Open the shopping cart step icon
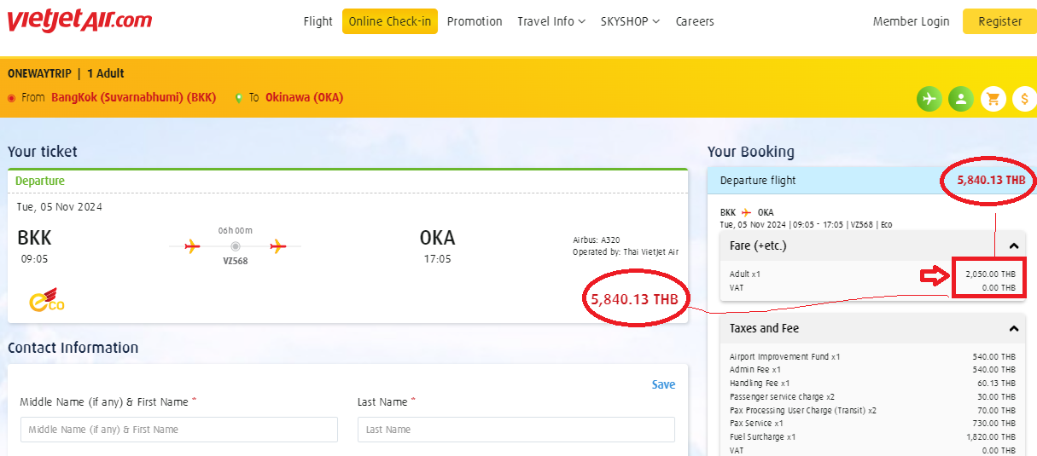This screenshot has width=1037, height=456. tap(993, 99)
